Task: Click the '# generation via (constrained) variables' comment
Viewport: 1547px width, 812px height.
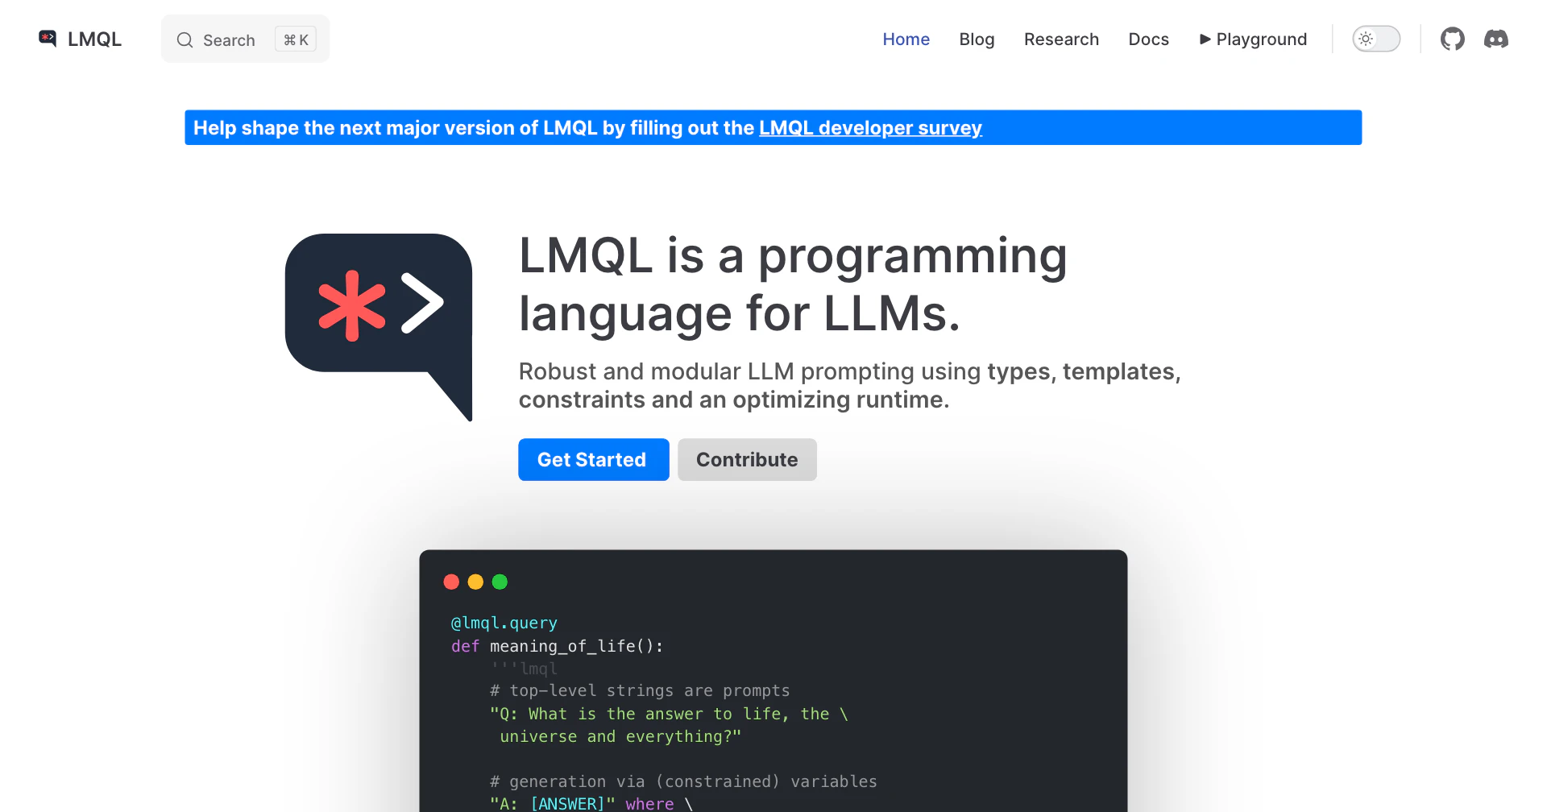Action: [x=683, y=781]
